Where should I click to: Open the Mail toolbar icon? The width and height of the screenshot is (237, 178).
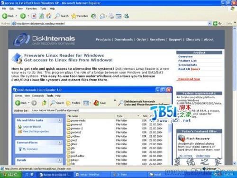[102, 16]
